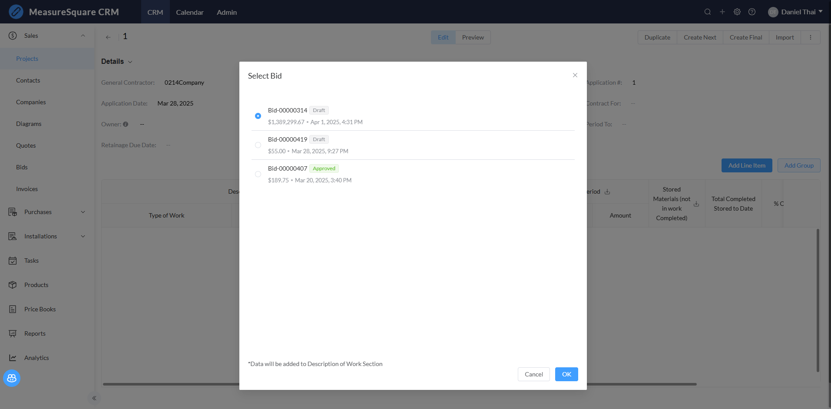The width and height of the screenshot is (831, 409).
Task: Confirm bid selection with OK
Action: point(566,374)
